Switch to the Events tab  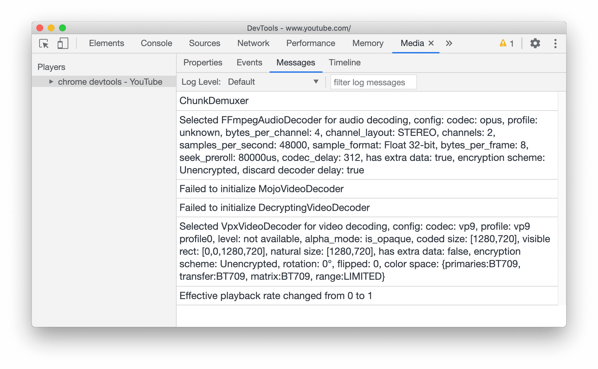click(250, 63)
